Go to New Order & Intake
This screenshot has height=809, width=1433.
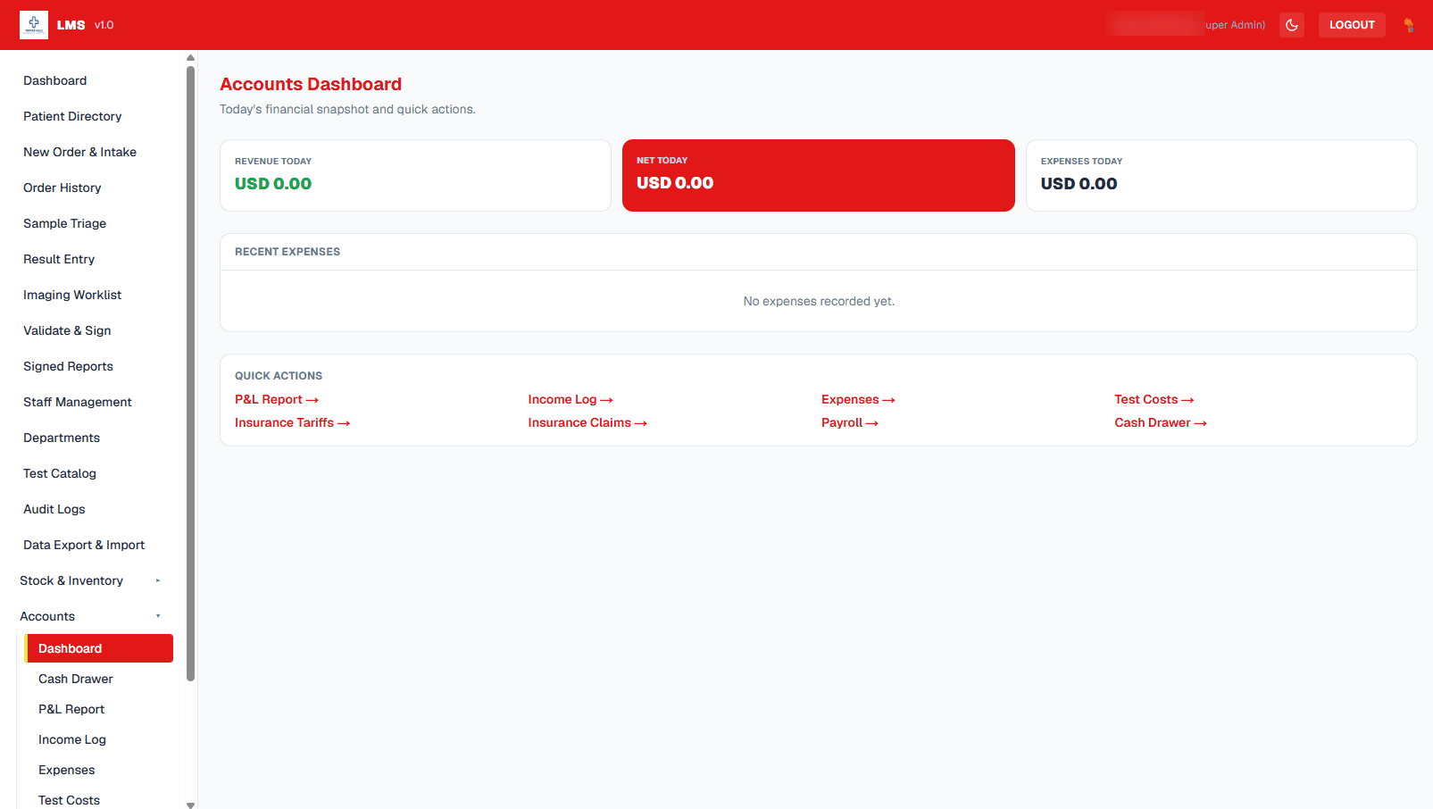(x=79, y=152)
